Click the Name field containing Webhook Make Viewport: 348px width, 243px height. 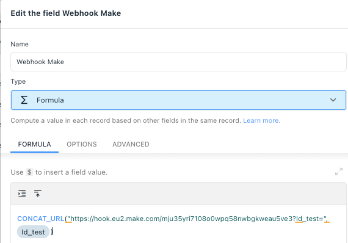tap(178, 62)
